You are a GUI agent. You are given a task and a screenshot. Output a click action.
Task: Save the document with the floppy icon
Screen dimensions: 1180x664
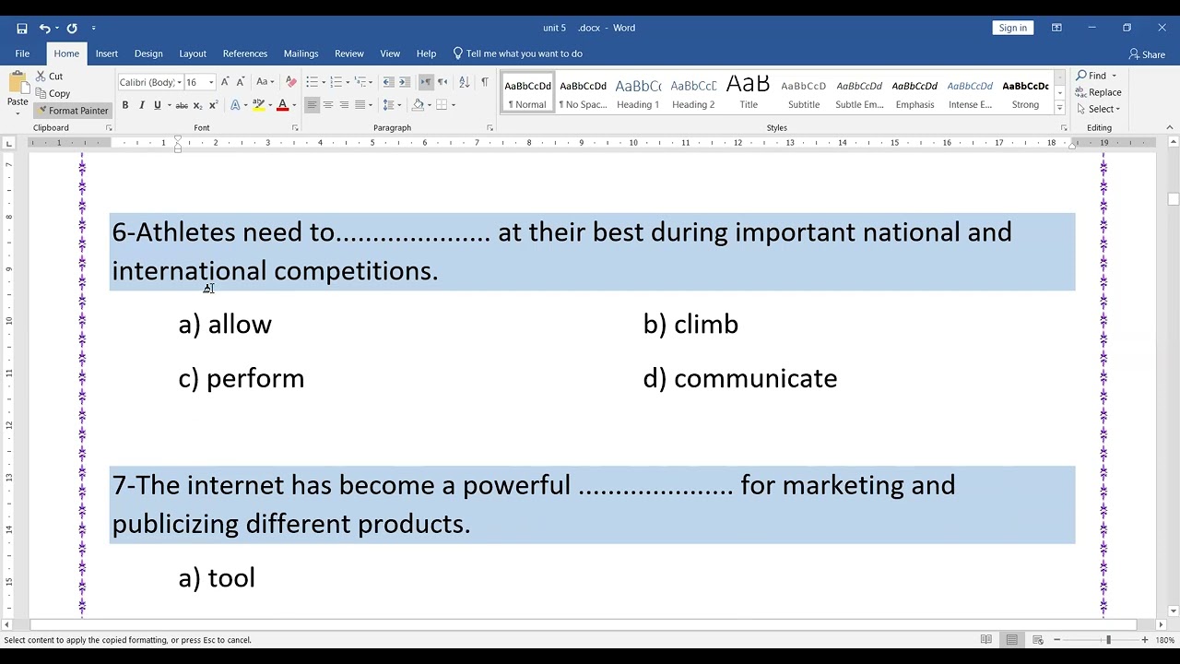(x=22, y=28)
